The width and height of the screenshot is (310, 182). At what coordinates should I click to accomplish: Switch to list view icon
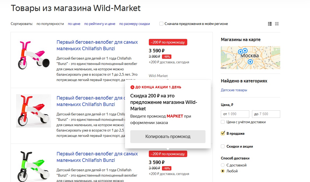(270, 24)
